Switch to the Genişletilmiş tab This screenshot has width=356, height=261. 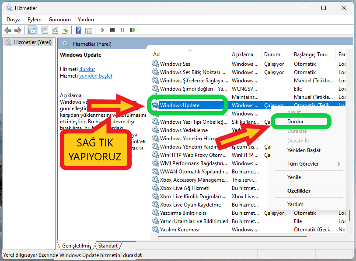(x=77, y=246)
